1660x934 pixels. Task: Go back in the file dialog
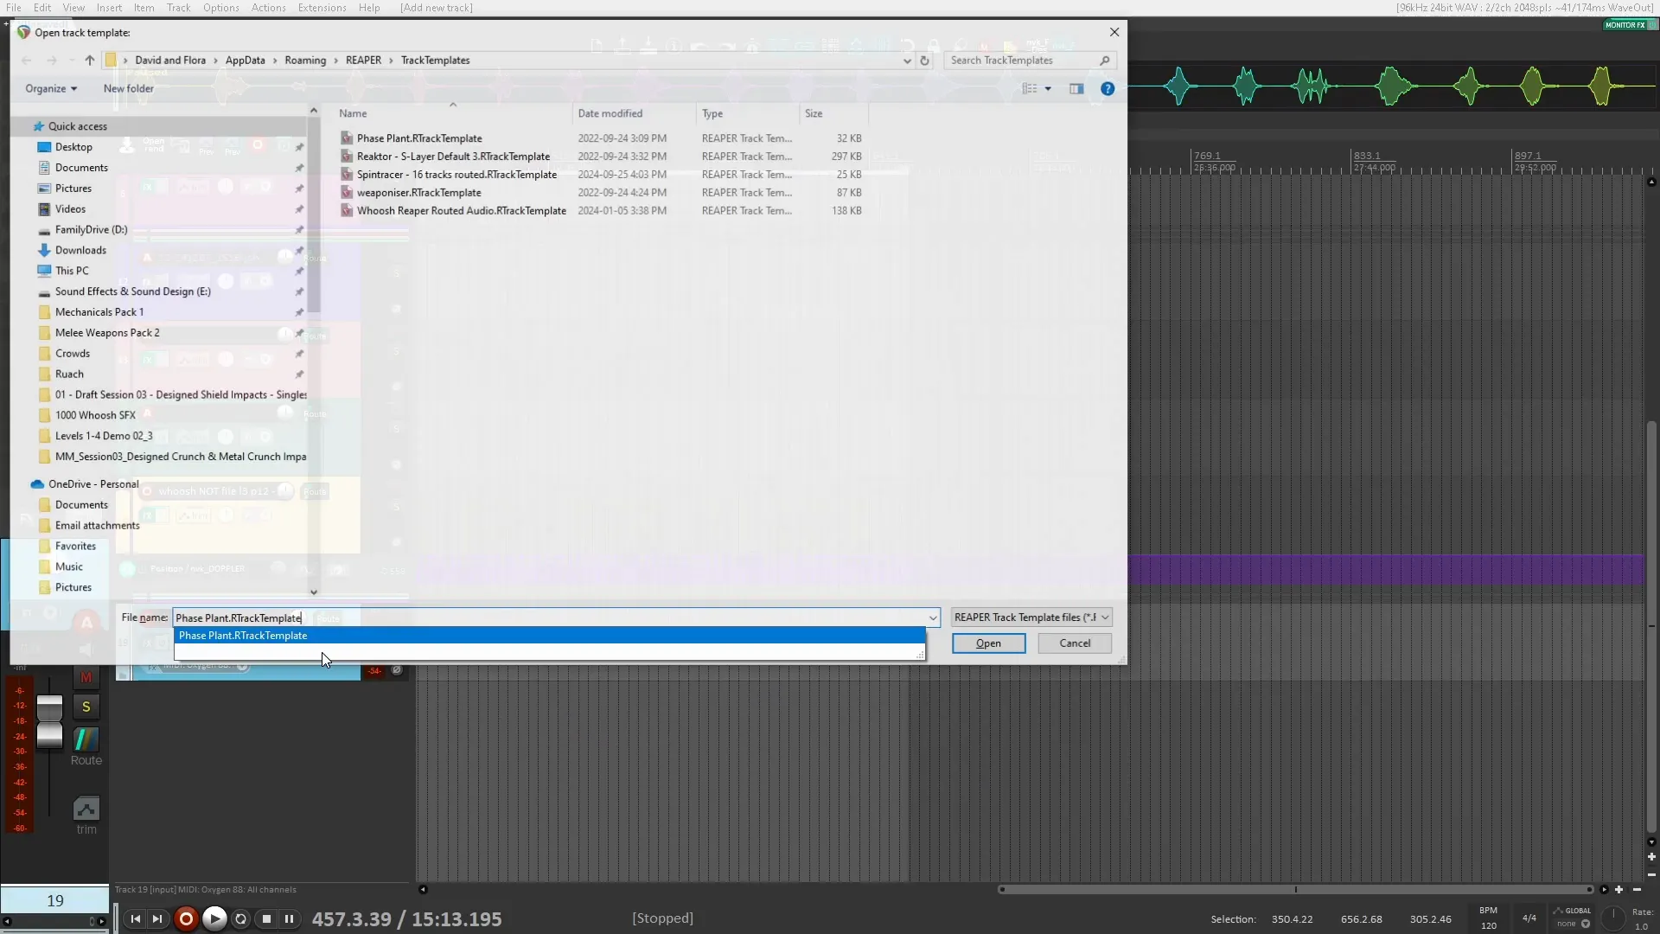[x=26, y=61]
